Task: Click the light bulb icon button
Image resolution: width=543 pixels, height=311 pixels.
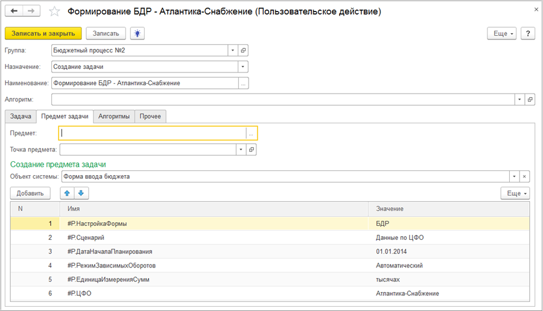Action: click(138, 34)
